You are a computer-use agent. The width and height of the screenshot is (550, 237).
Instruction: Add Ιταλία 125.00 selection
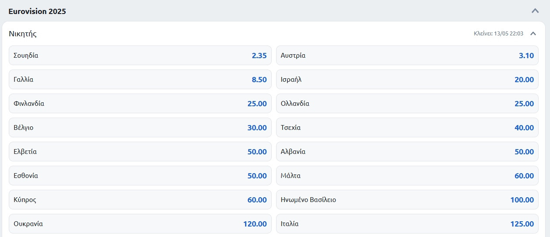click(407, 224)
